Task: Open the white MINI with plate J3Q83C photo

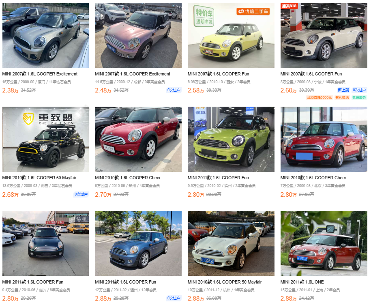Action: click(x=231, y=243)
